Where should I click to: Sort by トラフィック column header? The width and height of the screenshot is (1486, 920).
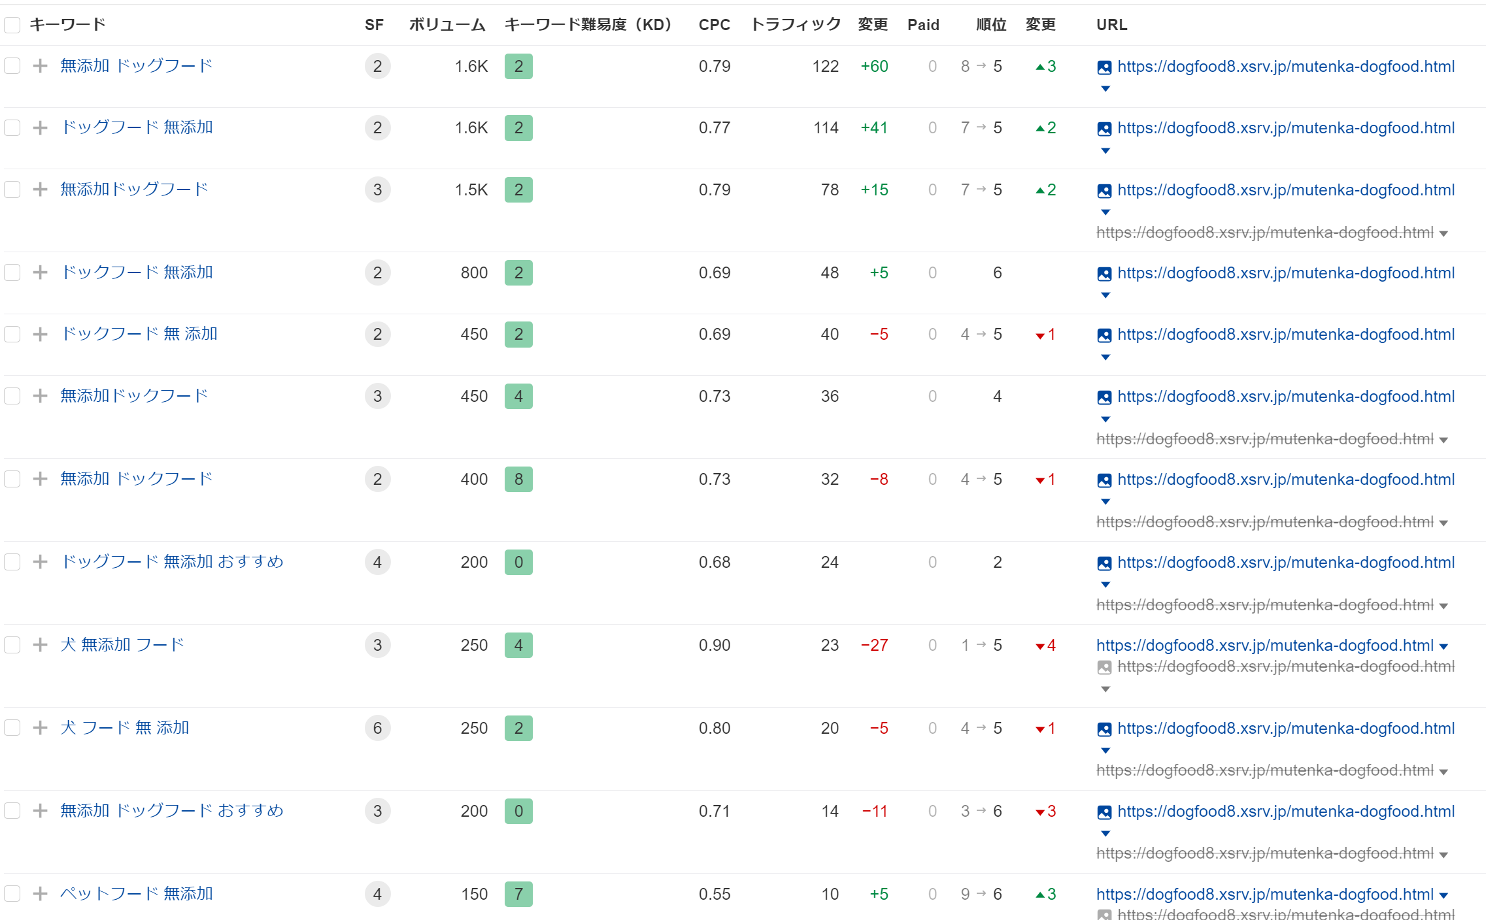[795, 25]
